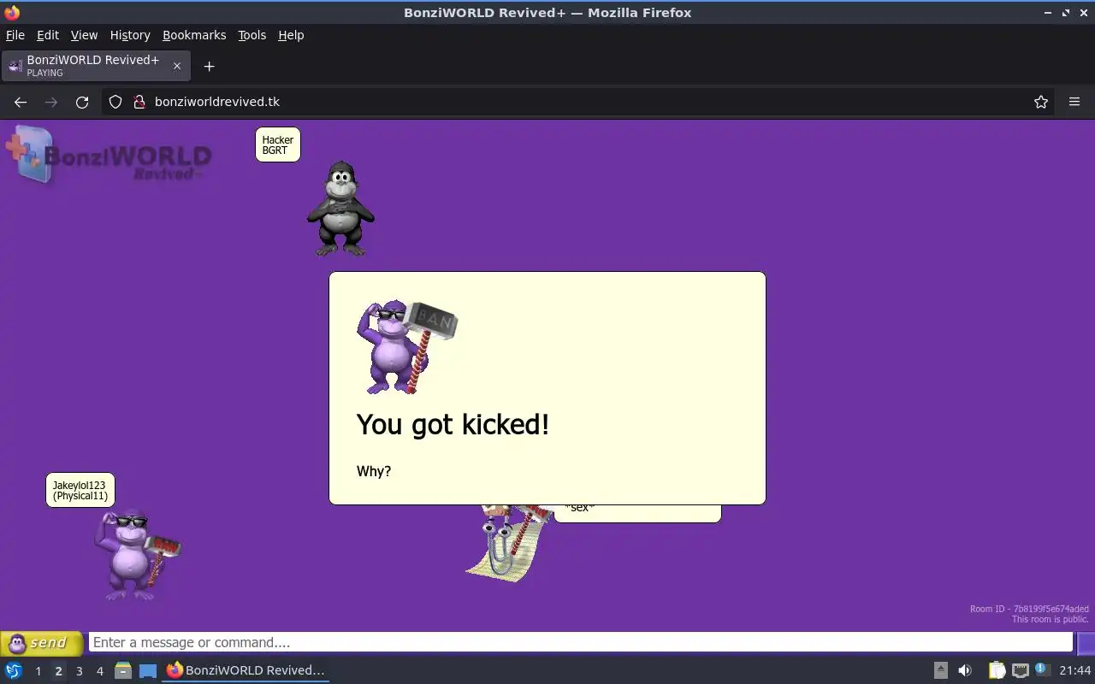The height and width of the screenshot is (684, 1095).
Task: Click the Hacker BGRT name bubble
Action: [x=278, y=144]
